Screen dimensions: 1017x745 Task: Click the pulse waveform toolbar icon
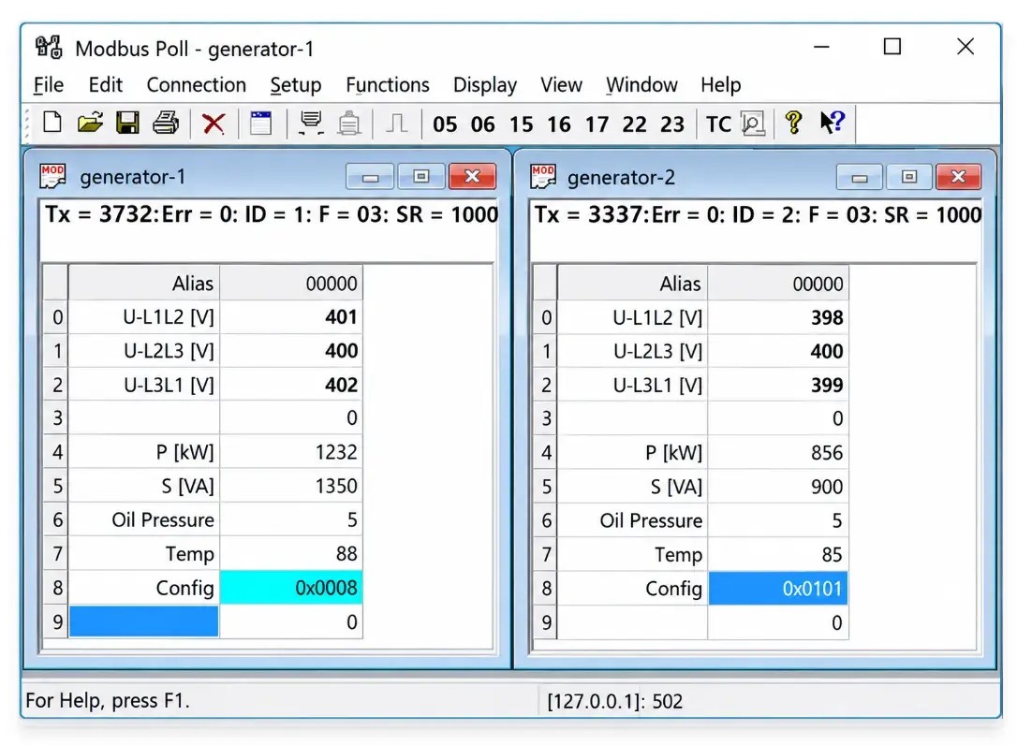396,124
